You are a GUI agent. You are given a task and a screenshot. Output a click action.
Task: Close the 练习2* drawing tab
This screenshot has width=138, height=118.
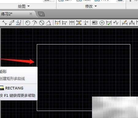[x=31, y=14]
